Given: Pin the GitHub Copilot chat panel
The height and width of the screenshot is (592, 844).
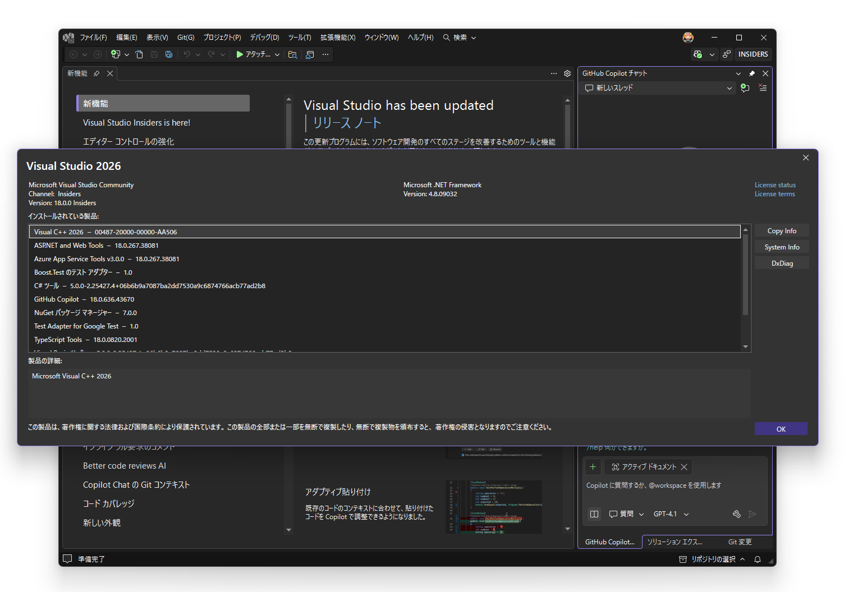Looking at the screenshot, I should [x=751, y=73].
